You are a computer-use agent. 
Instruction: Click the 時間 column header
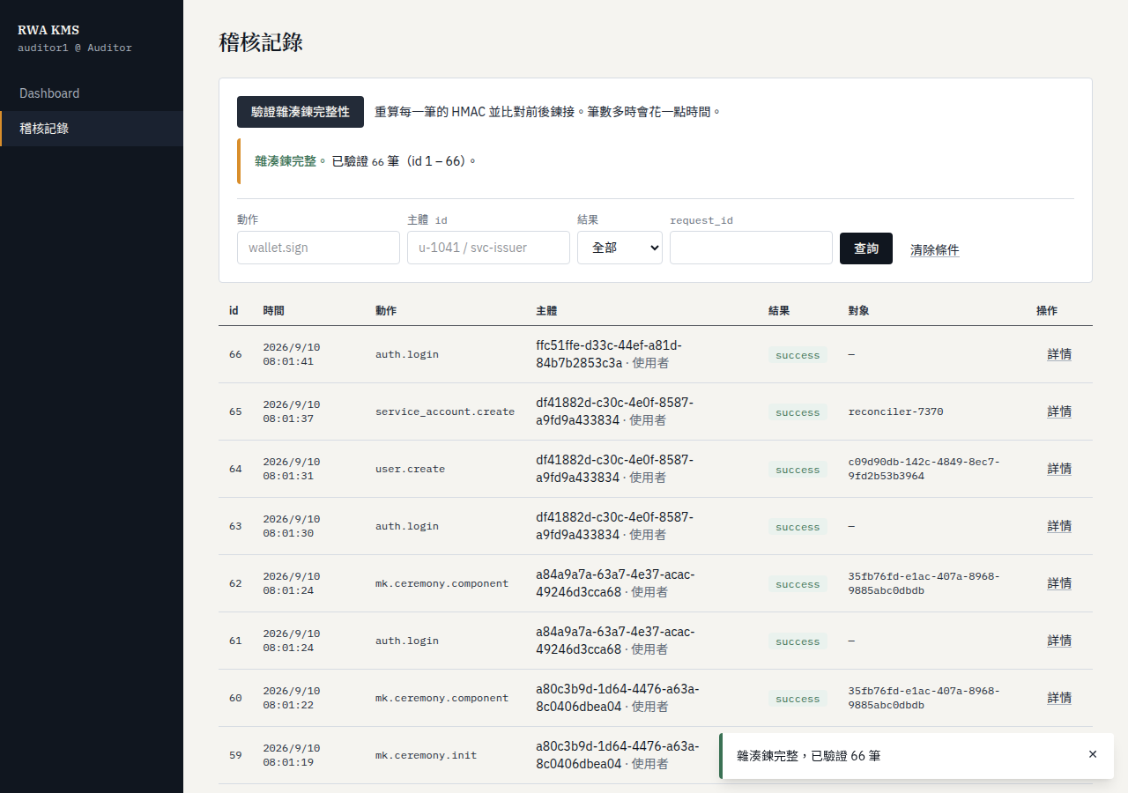273,311
